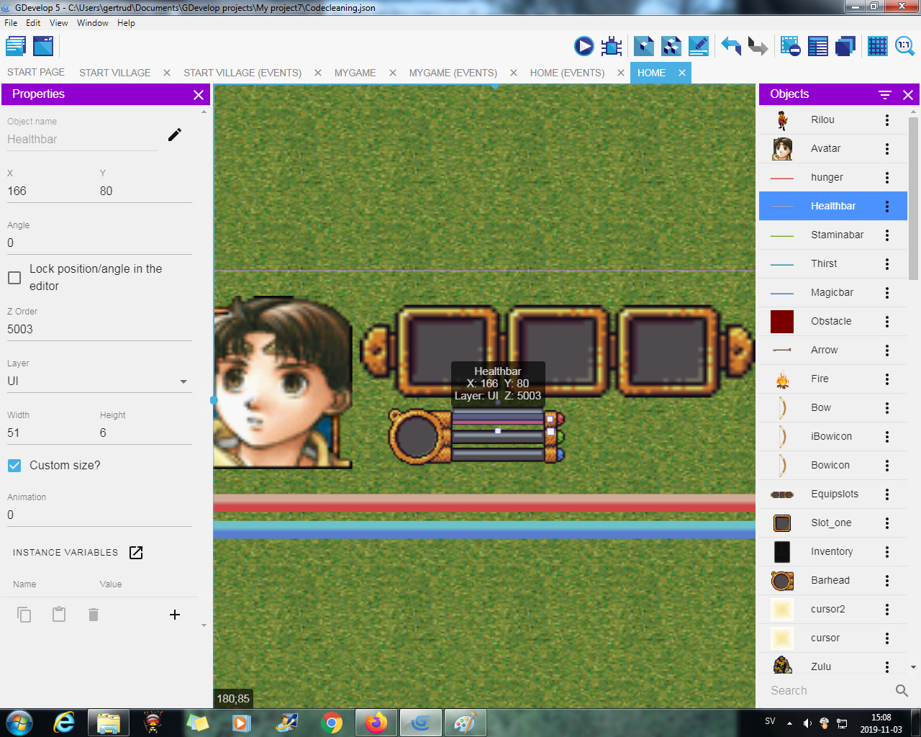Click the object search magnifier icon
Viewport: 921px width, 737px height.
902,690
